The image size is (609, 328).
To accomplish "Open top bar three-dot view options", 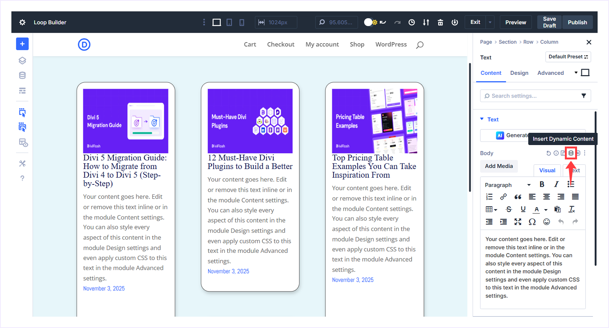I will (204, 22).
